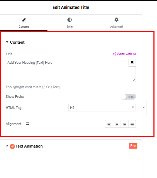Align the title center
Image resolution: width=157 pixels, height=178 pixels.
click(117, 124)
